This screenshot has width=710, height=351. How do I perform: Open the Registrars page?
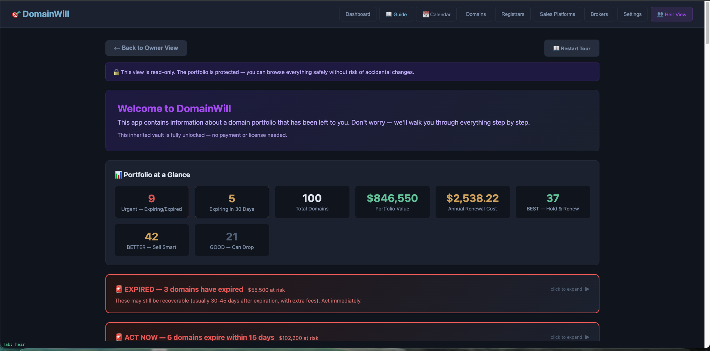tap(513, 14)
